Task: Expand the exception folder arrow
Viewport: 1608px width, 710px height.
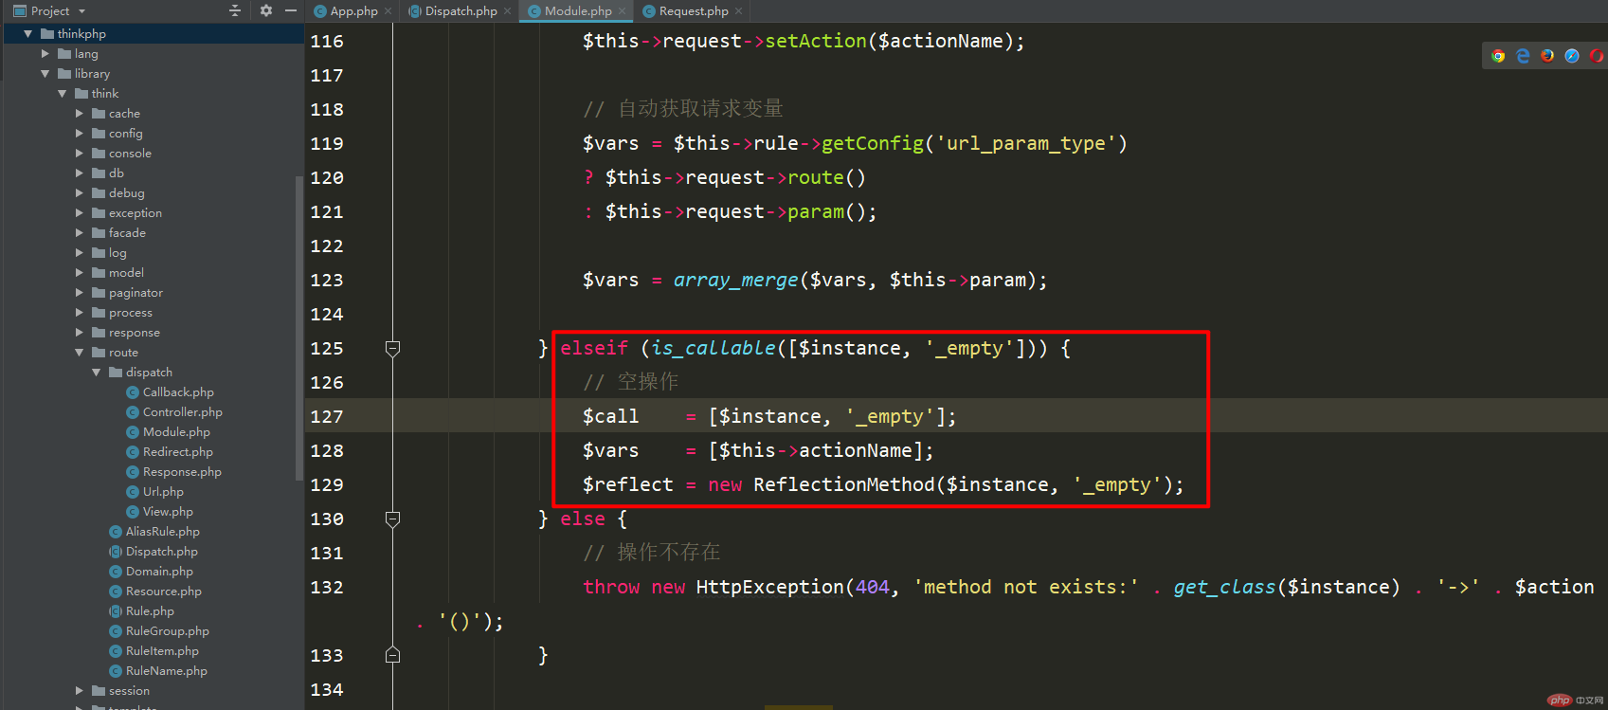Action: click(x=80, y=212)
